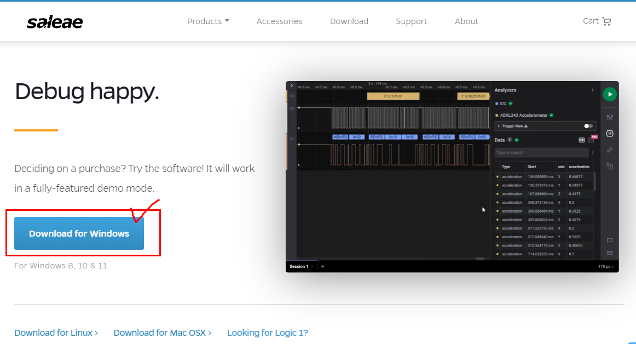Viewport: 636px width, 344px height.
Task: Add an analyzer with the plus icon
Action: pos(593,90)
